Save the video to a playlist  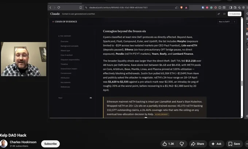tap(235, 144)
